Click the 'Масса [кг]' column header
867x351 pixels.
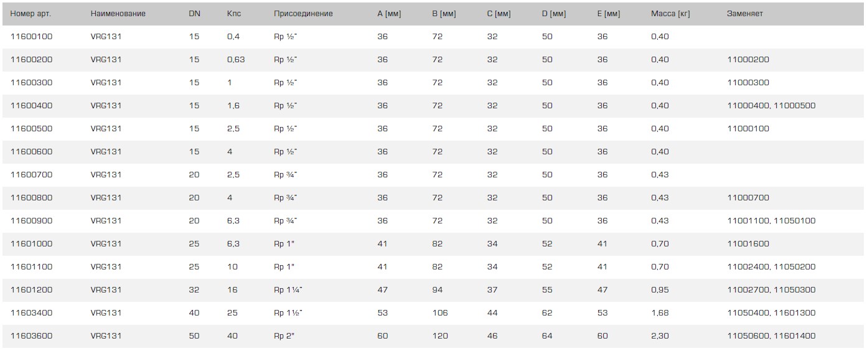point(670,14)
